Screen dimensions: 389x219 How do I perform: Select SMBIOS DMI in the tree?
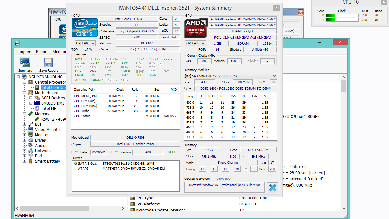tap(53, 103)
